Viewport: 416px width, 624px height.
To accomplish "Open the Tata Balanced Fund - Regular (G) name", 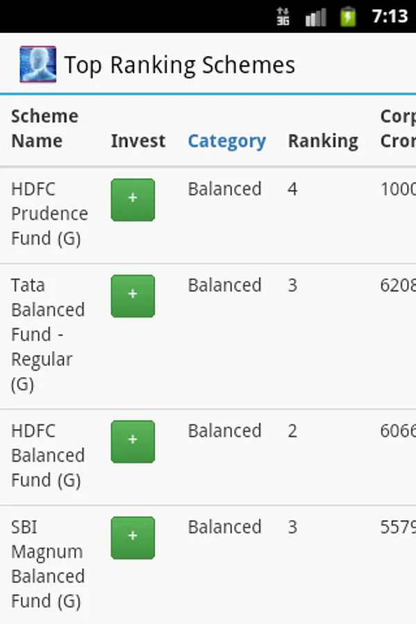I will pyautogui.click(x=47, y=334).
